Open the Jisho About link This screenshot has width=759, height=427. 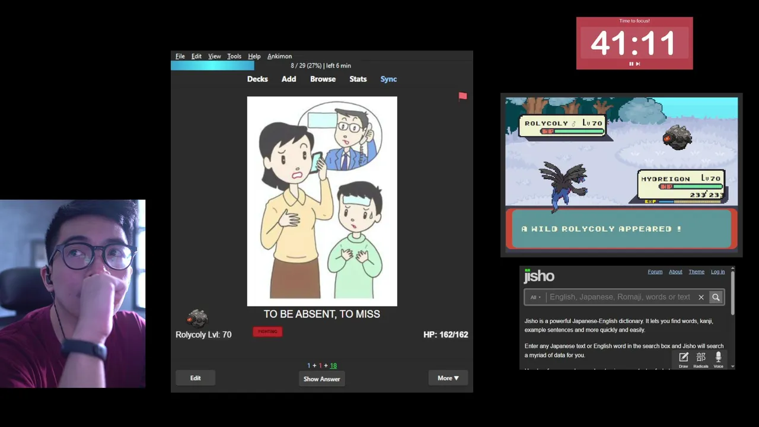[675, 272]
